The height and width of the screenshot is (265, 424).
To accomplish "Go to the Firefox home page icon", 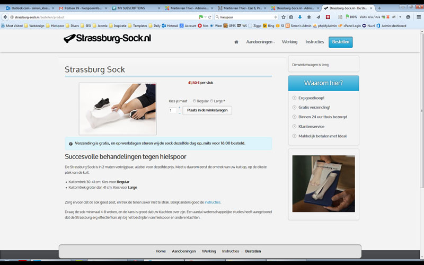I will [x=309, y=17].
